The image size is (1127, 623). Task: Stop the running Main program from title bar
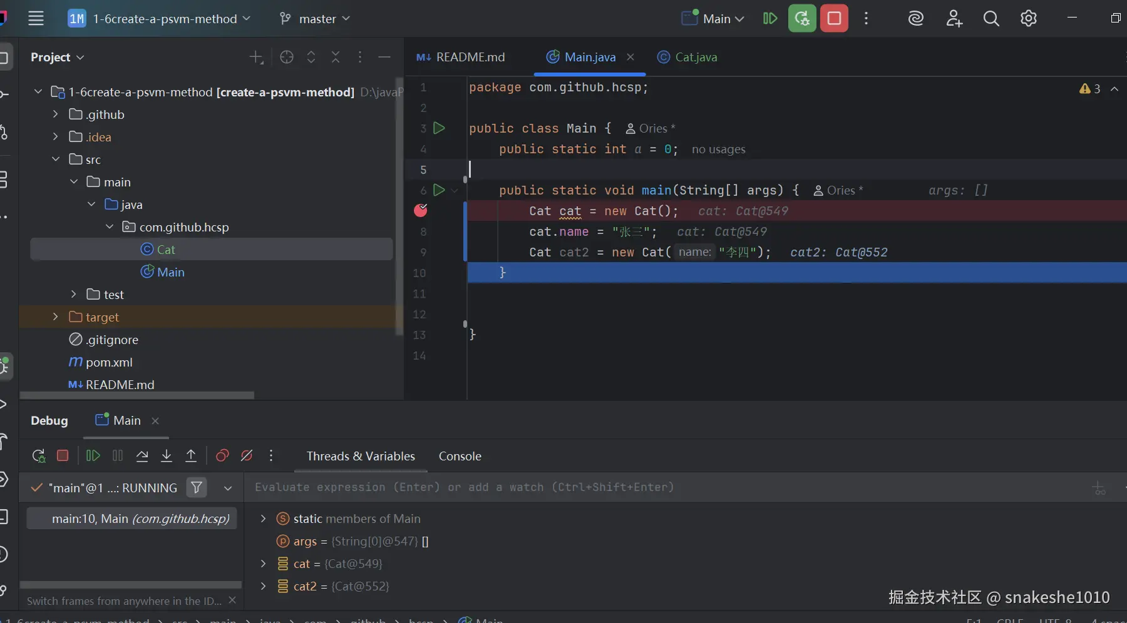pos(835,18)
